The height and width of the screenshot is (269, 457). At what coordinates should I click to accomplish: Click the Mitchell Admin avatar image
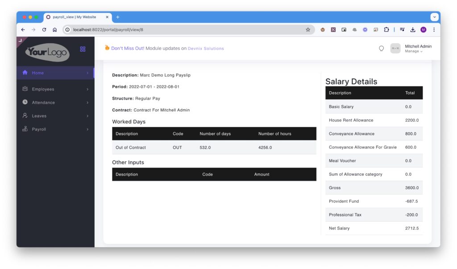point(395,49)
